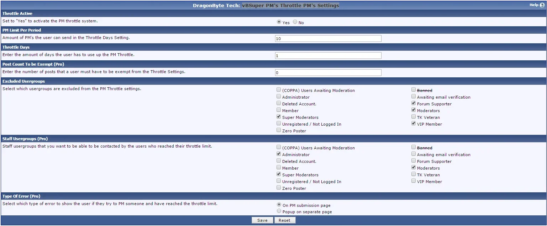
Task: Click the 'Post Count To be Exempt (Pro)' header
Action: (x=33, y=64)
